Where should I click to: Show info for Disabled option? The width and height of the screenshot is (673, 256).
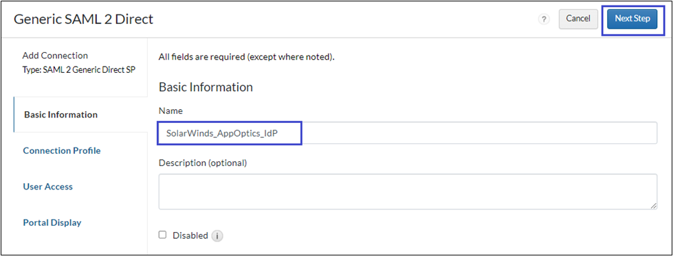[217, 236]
